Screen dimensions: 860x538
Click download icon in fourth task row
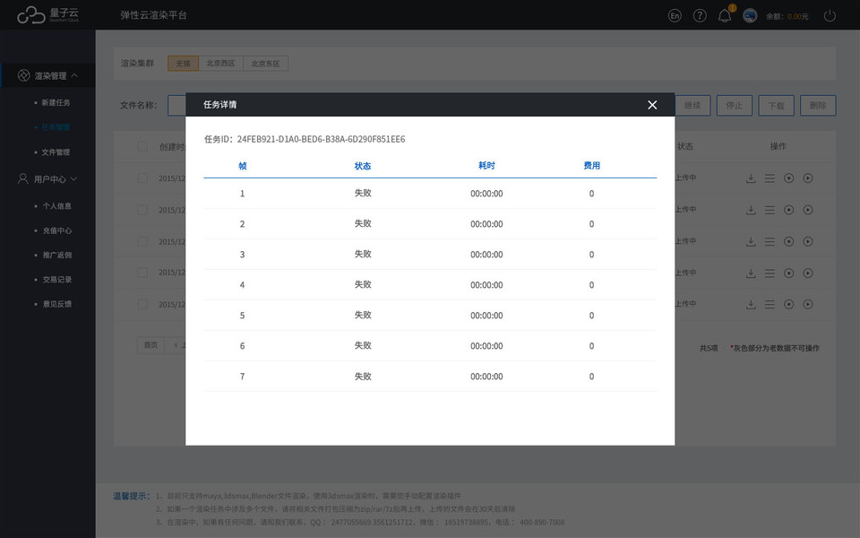[x=751, y=273]
